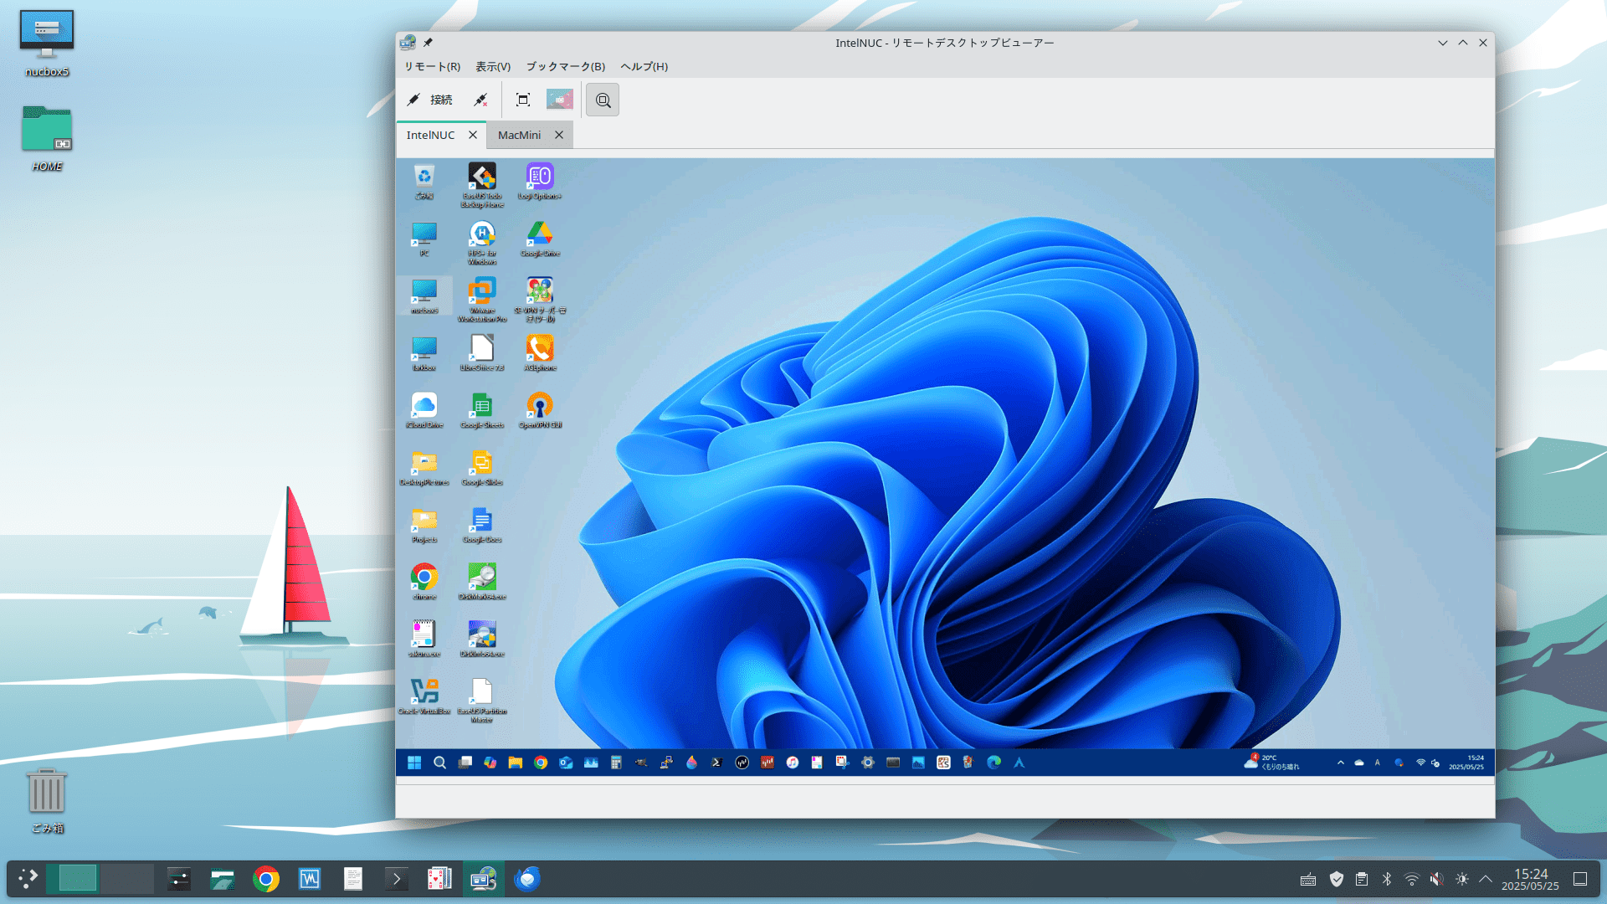
Task: Select the Google Drive desktop icon
Action: (540, 239)
